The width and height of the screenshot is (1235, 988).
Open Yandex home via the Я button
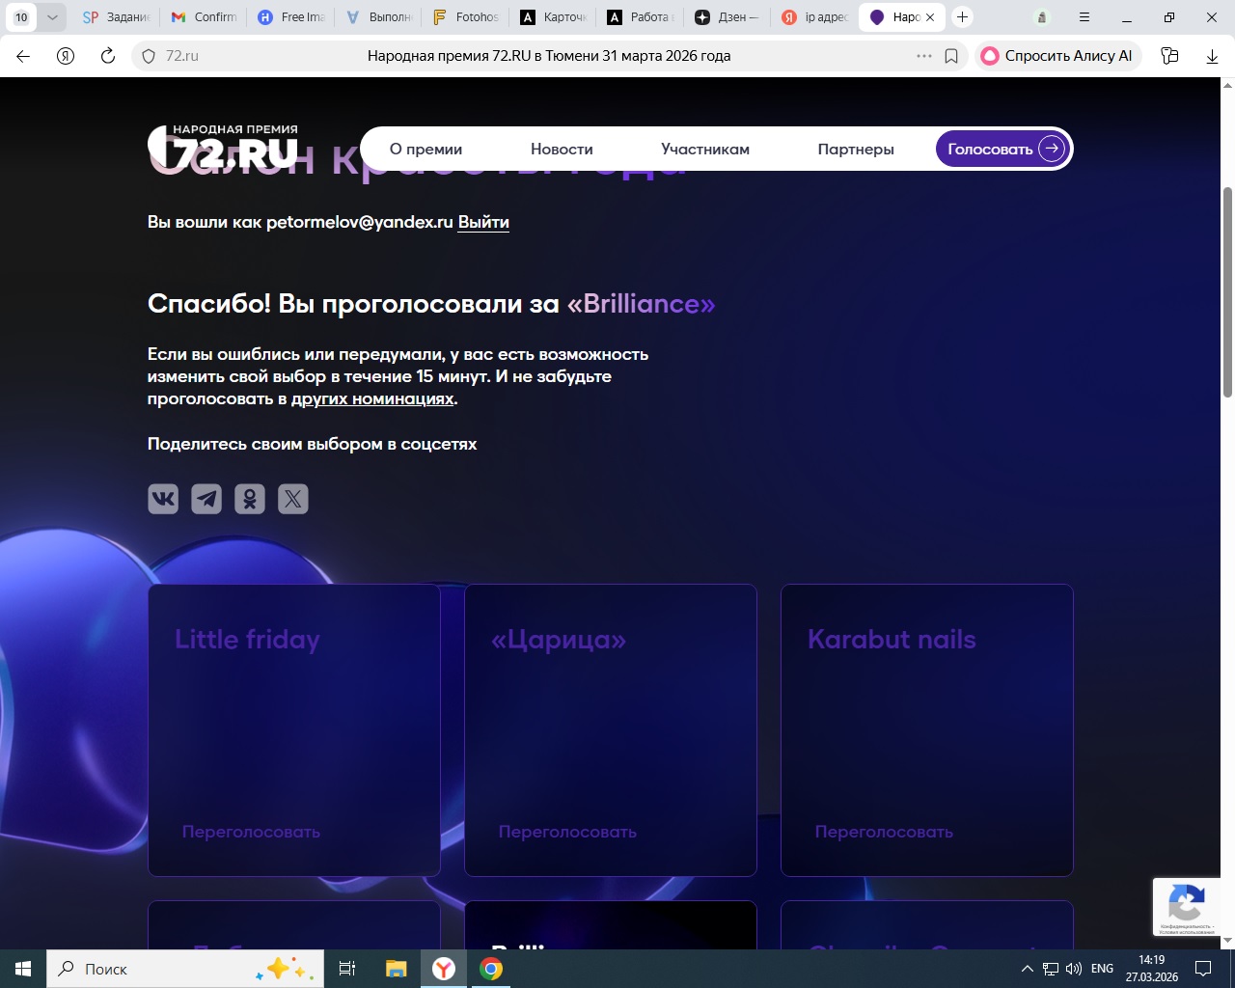tap(66, 56)
